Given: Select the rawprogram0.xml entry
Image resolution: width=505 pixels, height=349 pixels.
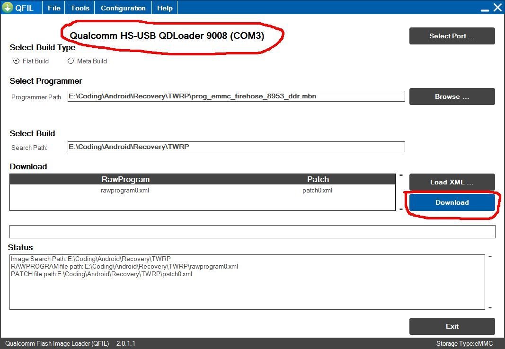Looking at the screenshot, I should pos(125,191).
